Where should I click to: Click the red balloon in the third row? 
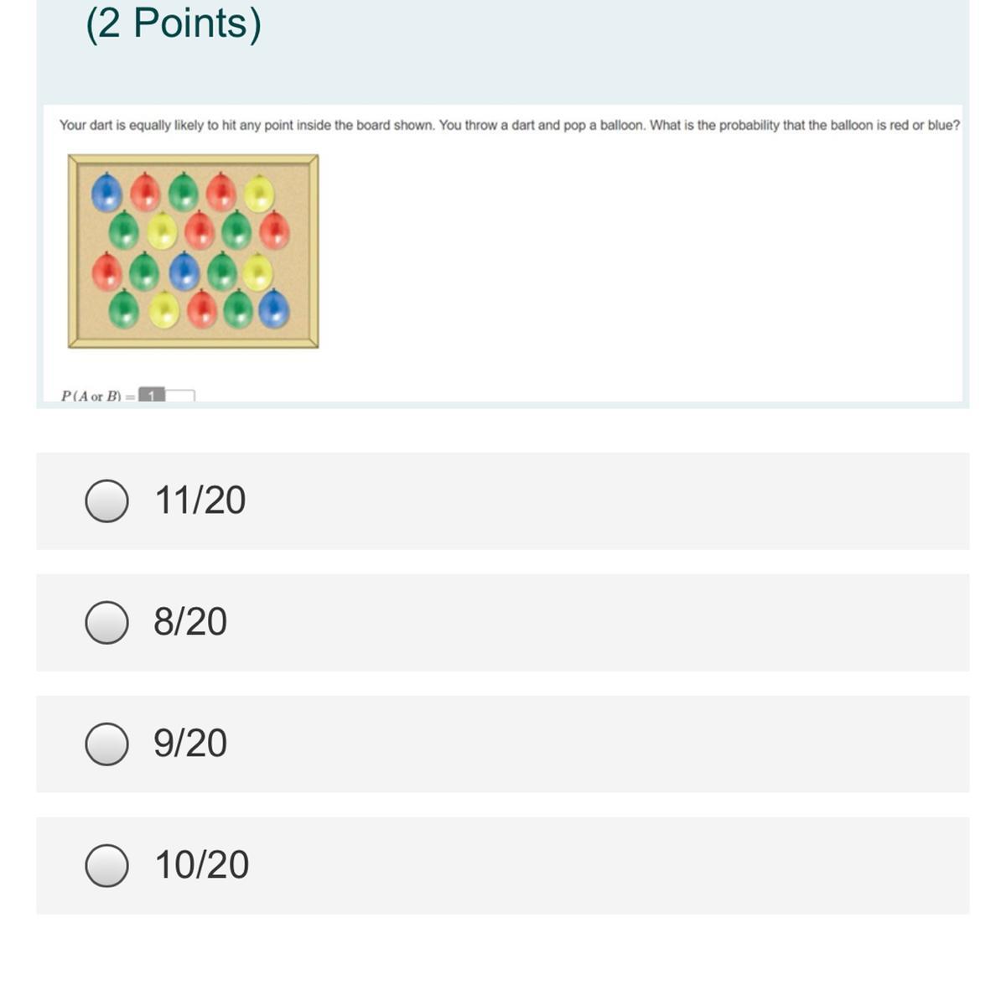tap(106, 272)
